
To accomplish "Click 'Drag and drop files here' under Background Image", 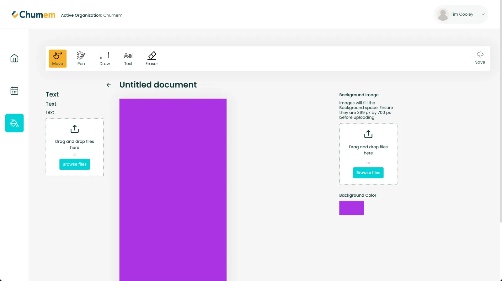I will (x=368, y=150).
